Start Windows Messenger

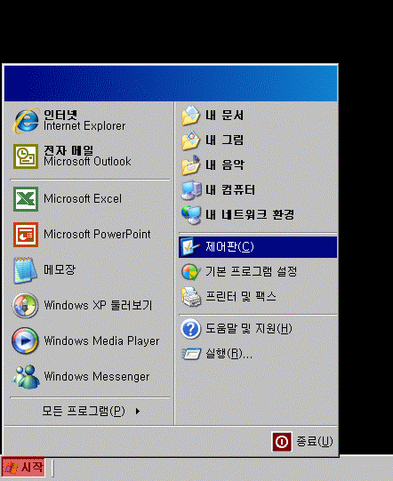(89, 376)
